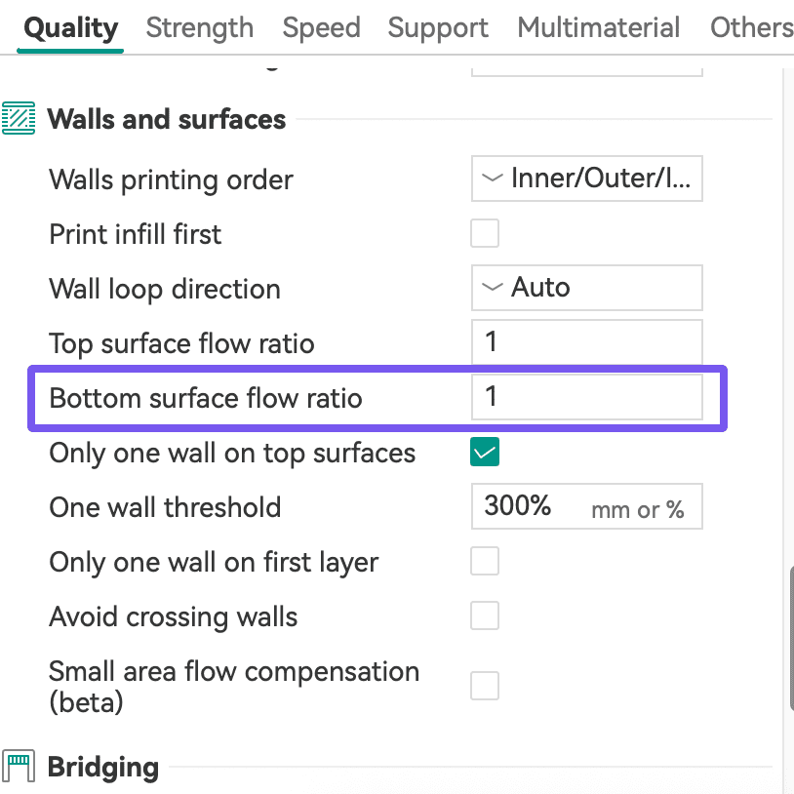
Task: Select the Multimaterial tab
Action: click(599, 28)
